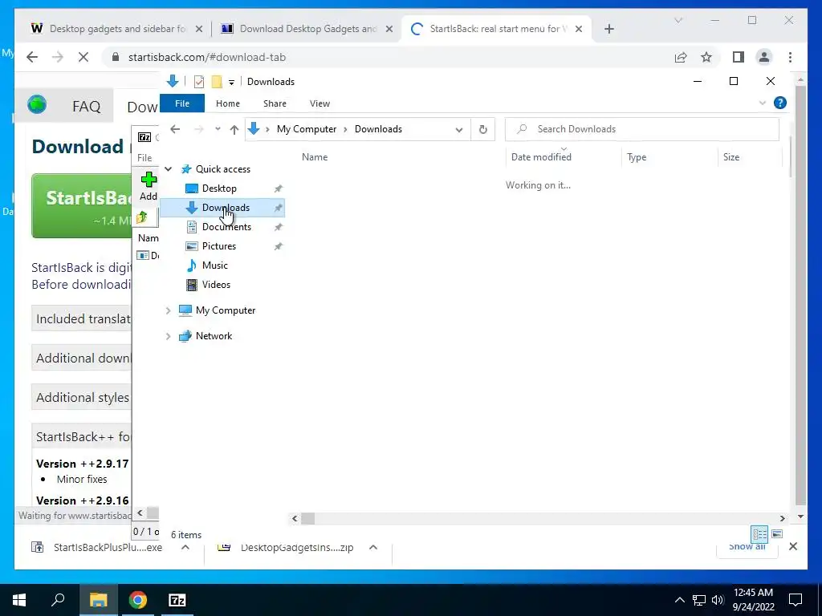The height and width of the screenshot is (616, 822).
Task: Expand the Network tree node
Action: point(169,336)
